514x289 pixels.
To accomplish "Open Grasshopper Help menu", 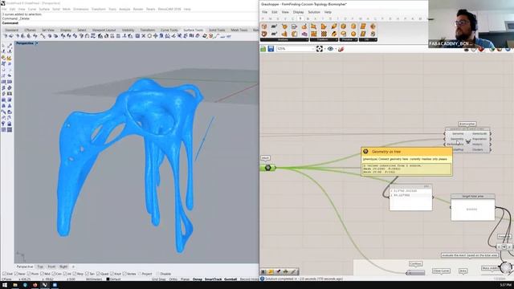I will coord(328,12).
